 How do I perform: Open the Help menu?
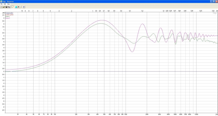click(x=8, y=4)
